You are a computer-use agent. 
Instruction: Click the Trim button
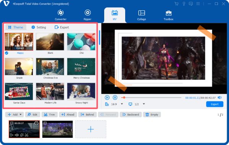pyautogui.click(x=50, y=114)
